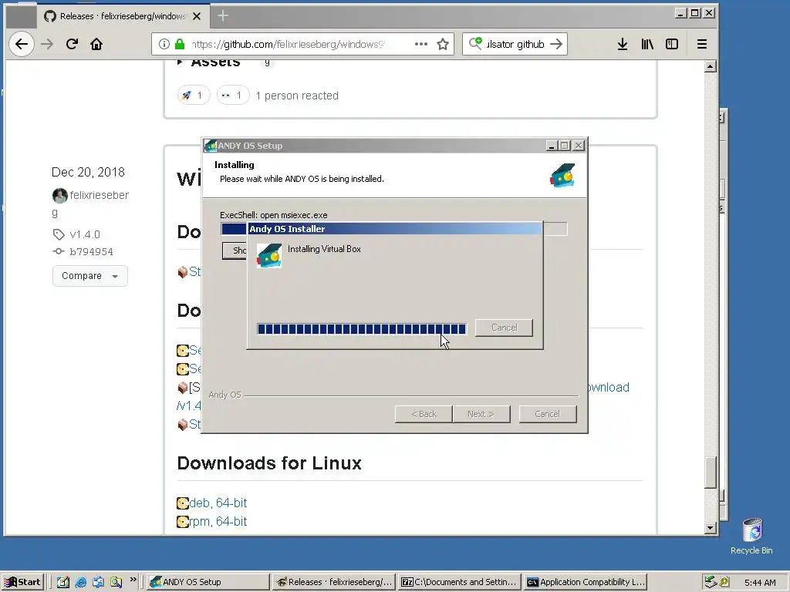The image size is (790, 592).
Task: Click the rocket reaction button
Action: [x=194, y=95]
